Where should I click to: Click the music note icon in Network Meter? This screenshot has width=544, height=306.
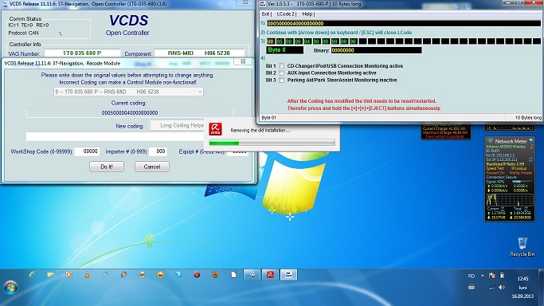[x=531, y=147]
